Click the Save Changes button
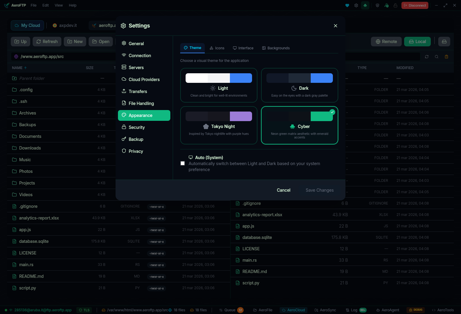Screen dimensions: 461x314 point(319,190)
